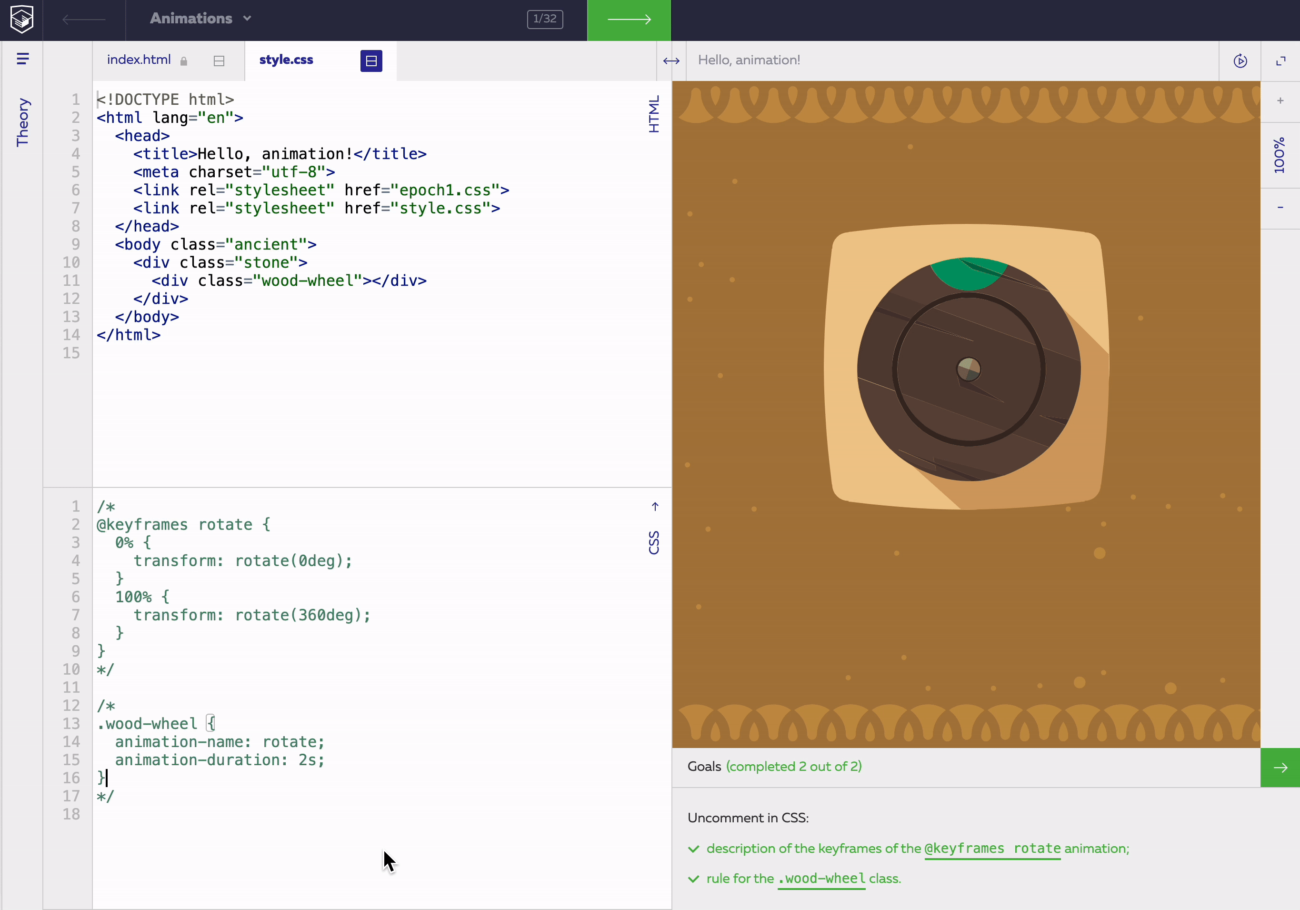Run the preview with the play icon
This screenshot has height=910, width=1300.
[x=1240, y=60]
